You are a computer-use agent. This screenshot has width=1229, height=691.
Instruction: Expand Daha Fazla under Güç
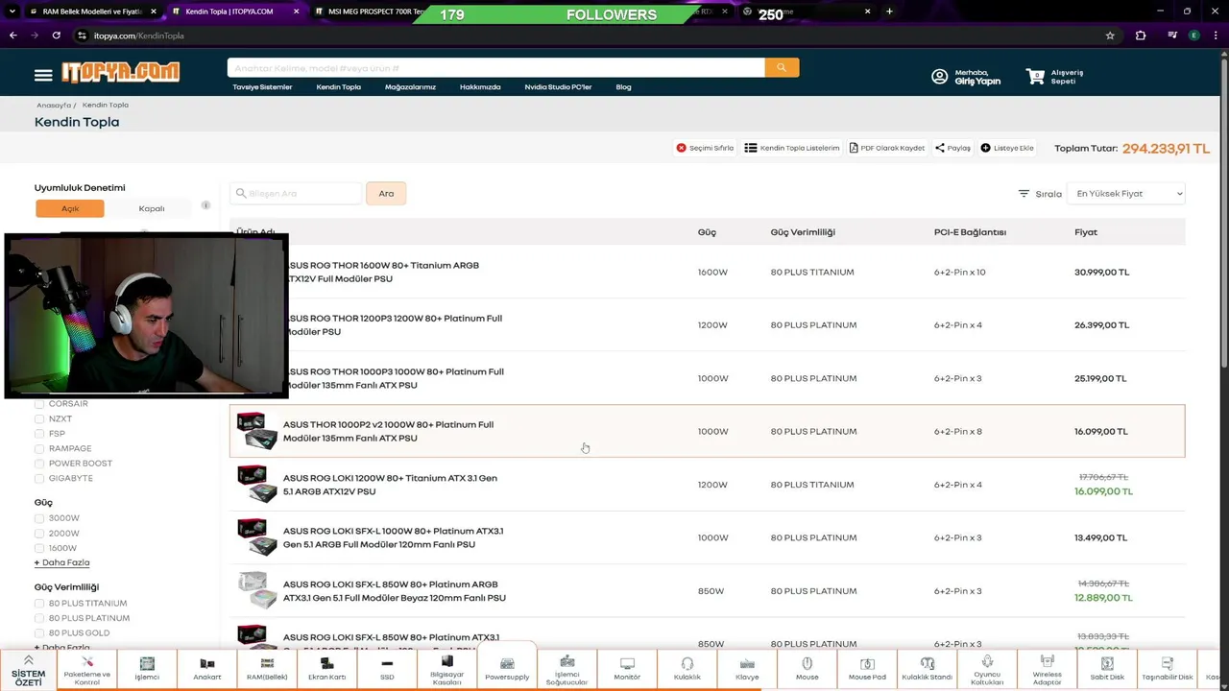pyautogui.click(x=62, y=562)
